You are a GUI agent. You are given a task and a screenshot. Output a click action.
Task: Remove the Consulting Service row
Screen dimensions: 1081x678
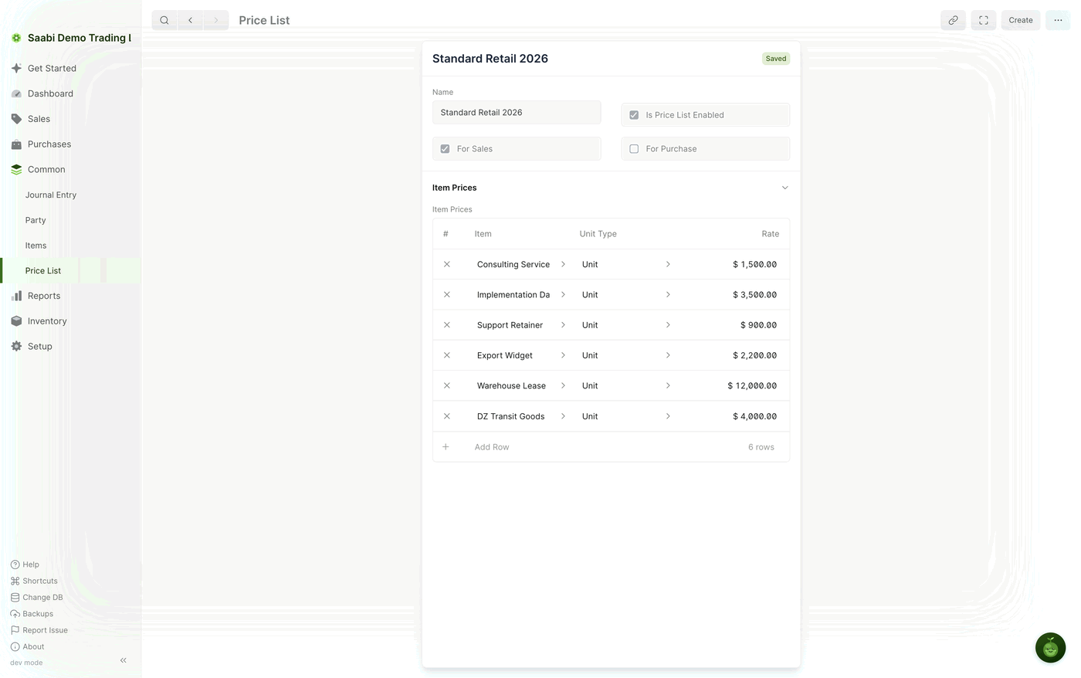click(x=446, y=264)
